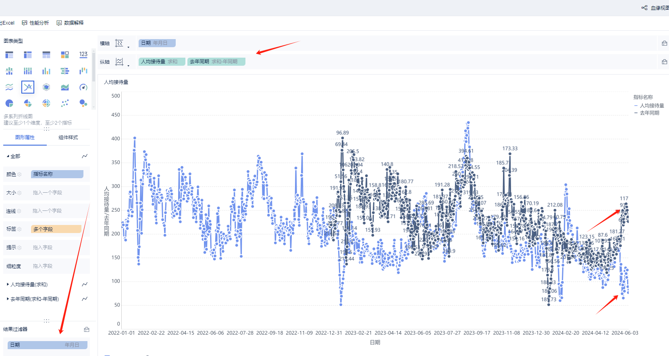
Task: Select the multi-series line chart type
Action: point(28,87)
